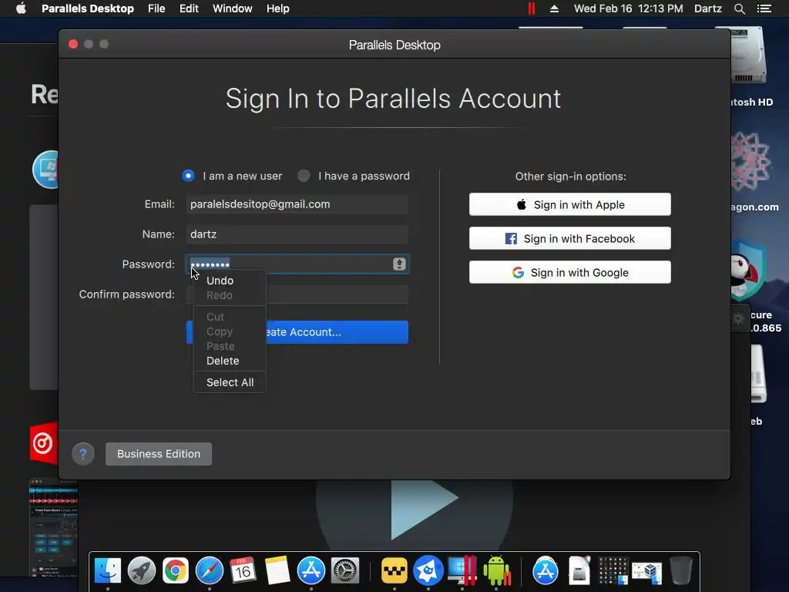The width and height of the screenshot is (789, 592).
Task: Choose Select All in context menu
Action: click(230, 382)
